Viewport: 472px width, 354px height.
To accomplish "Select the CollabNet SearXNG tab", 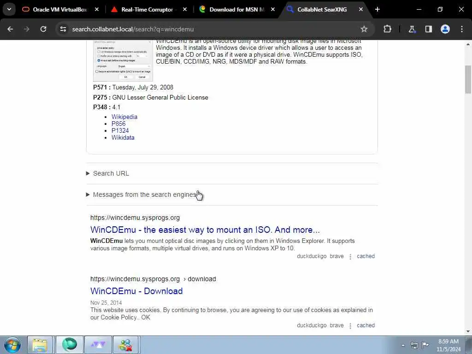I will [322, 9].
